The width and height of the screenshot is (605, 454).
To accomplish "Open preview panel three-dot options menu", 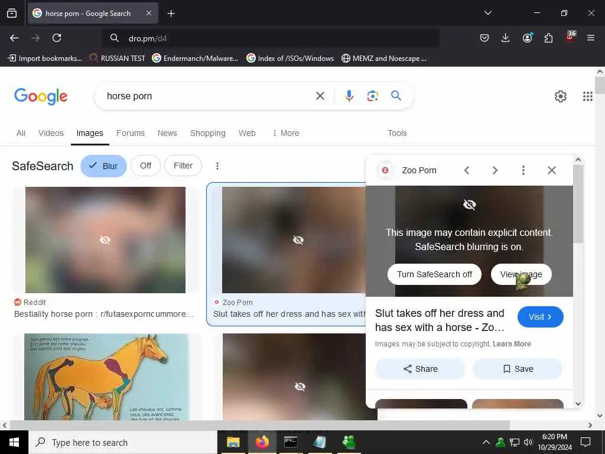I will tap(523, 170).
